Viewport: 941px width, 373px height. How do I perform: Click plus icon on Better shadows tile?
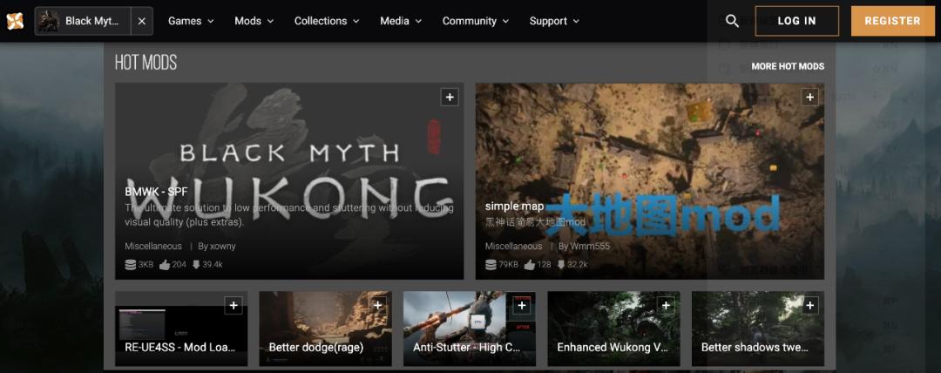[809, 306]
